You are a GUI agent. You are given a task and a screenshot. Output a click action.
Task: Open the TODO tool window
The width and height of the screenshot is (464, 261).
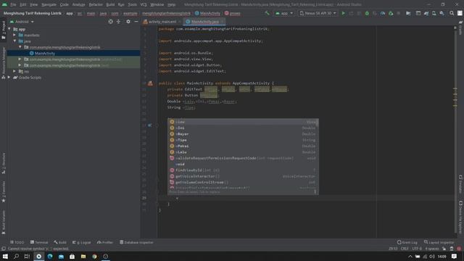(x=17, y=242)
